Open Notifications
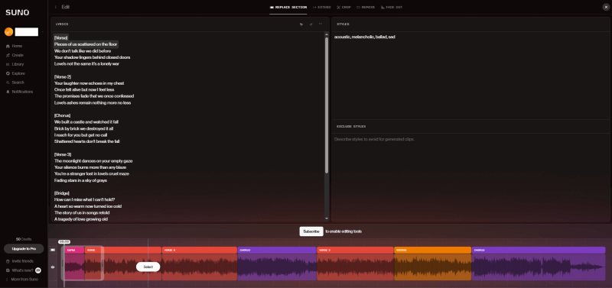The height and width of the screenshot is (288, 612). point(20,92)
